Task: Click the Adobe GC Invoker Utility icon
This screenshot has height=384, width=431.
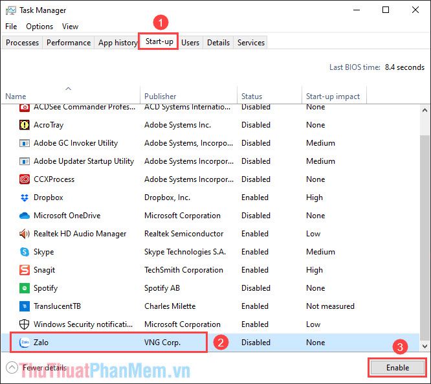Action: [x=25, y=143]
